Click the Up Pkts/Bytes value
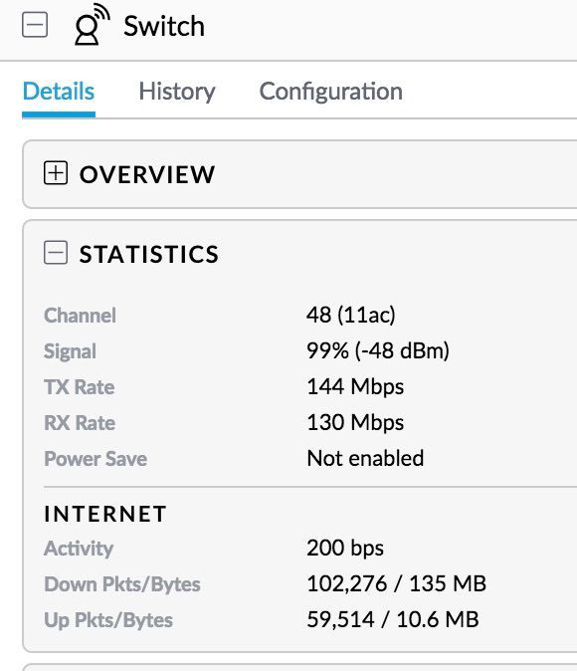The width and height of the screenshot is (577, 671). point(393,619)
